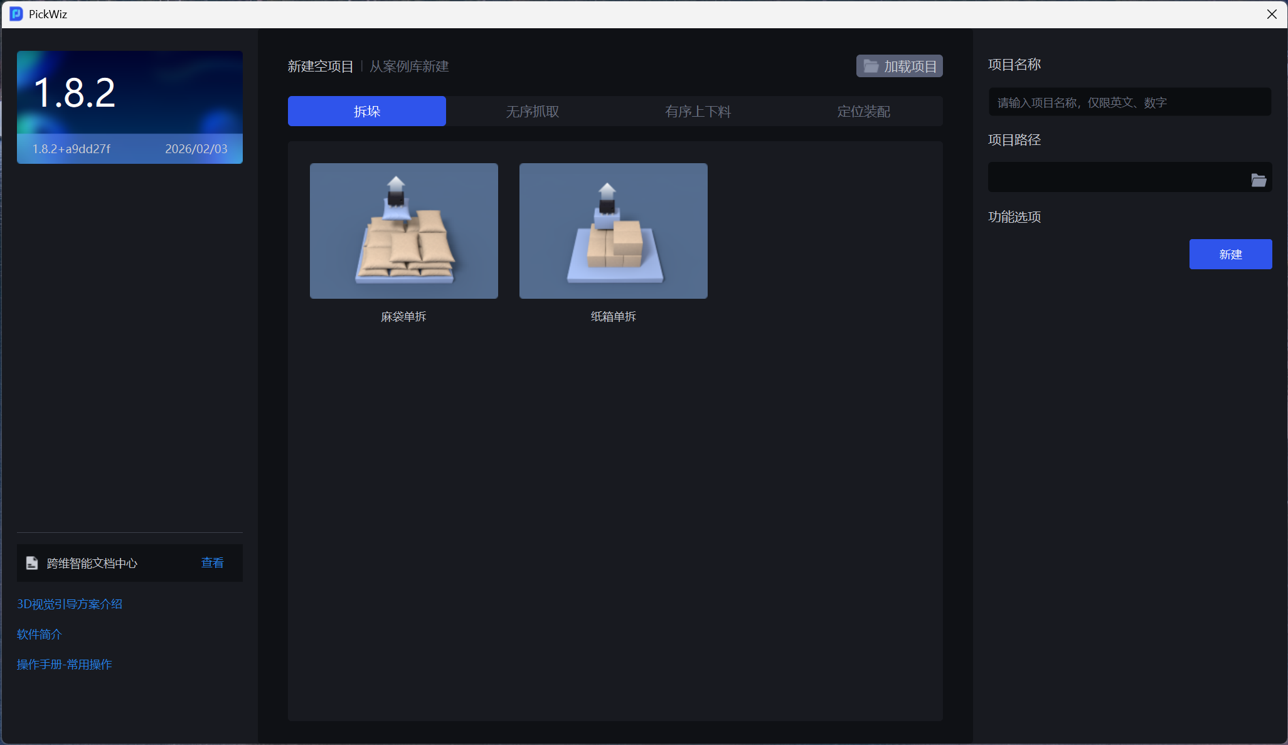This screenshot has width=1288, height=745.
Task: Click the 加载项目 folder button
Action: [899, 66]
